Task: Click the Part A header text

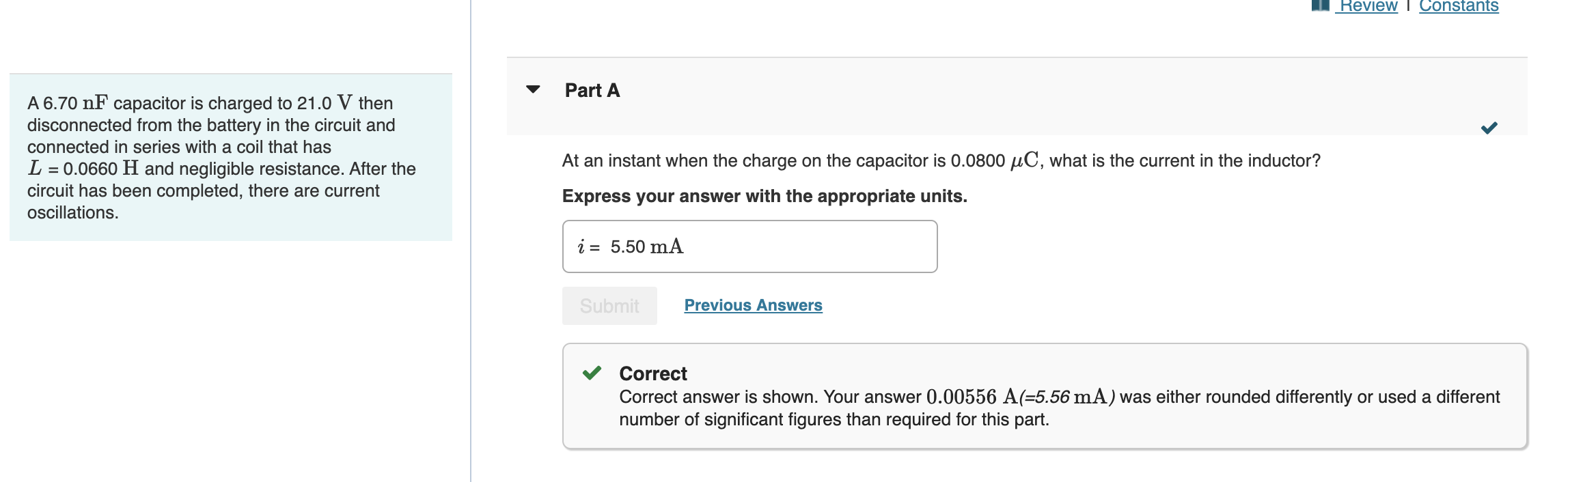Action: (590, 89)
